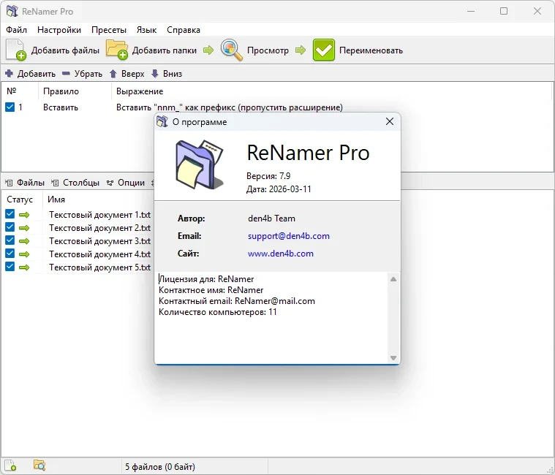Select file Текстовый документ 4.txt
The width and height of the screenshot is (555, 475).
coord(99,254)
